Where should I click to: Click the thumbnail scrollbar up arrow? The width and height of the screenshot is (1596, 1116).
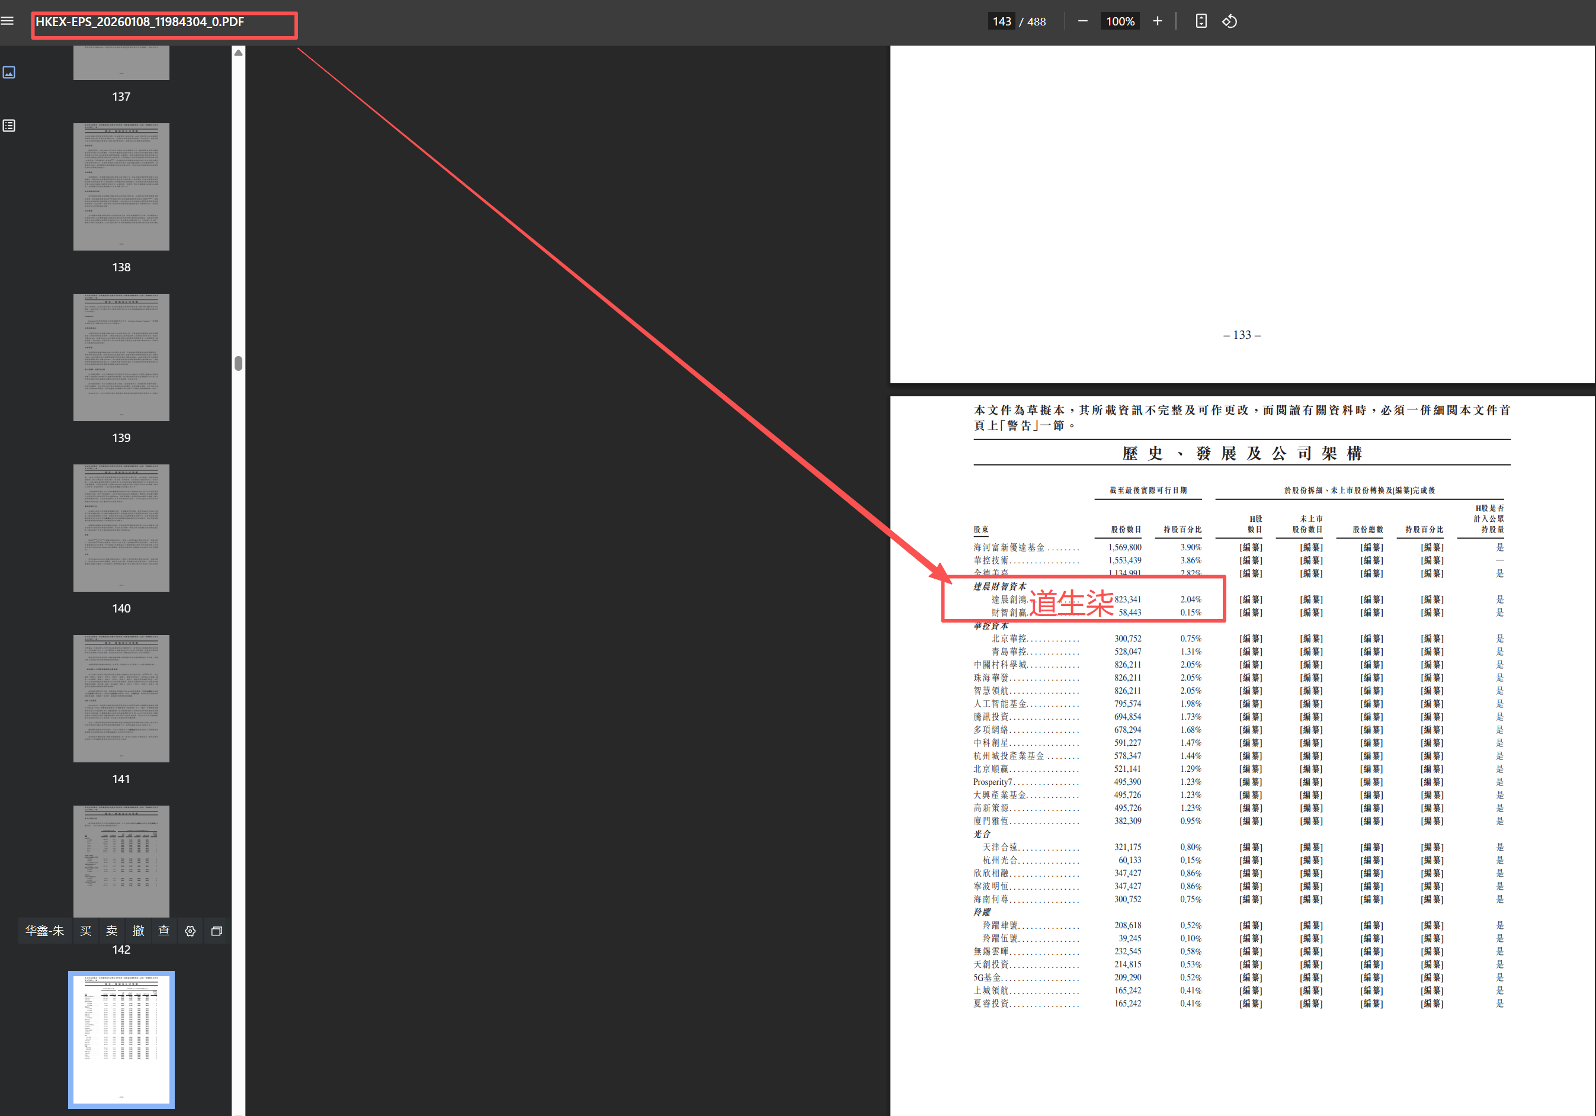coord(238,53)
